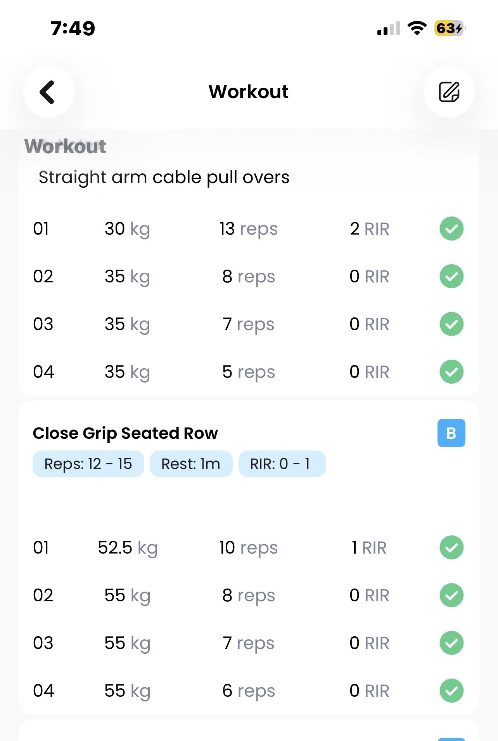The height and width of the screenshot is (741, 498).
Task: Toggle completion of 52.5 kg seated row set
Action: (451, 547)
